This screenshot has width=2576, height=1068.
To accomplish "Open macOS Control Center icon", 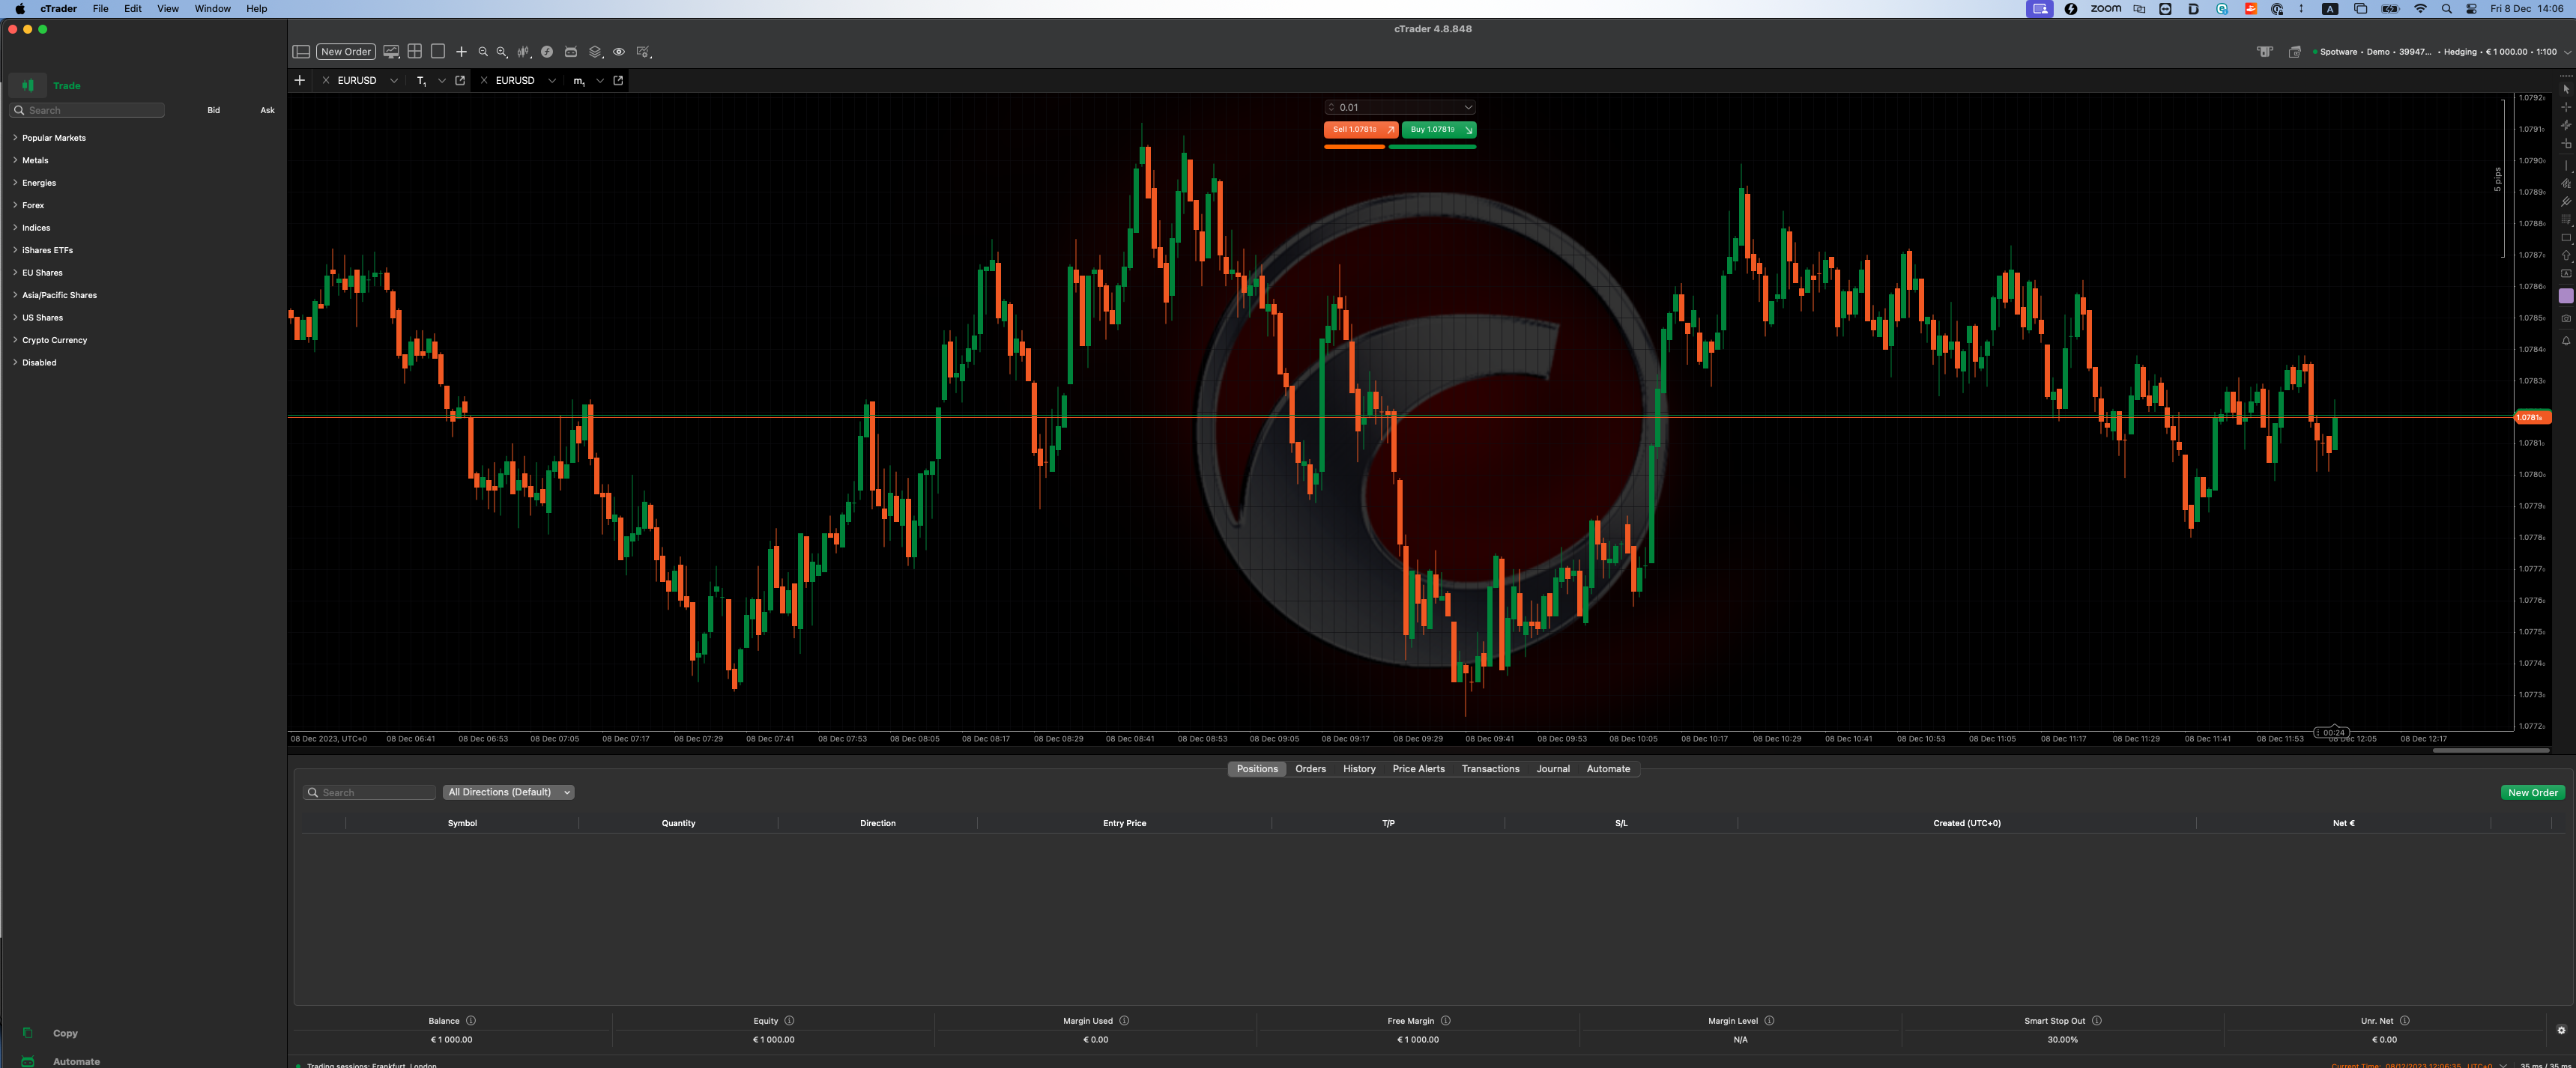I will pos(2471,9).
